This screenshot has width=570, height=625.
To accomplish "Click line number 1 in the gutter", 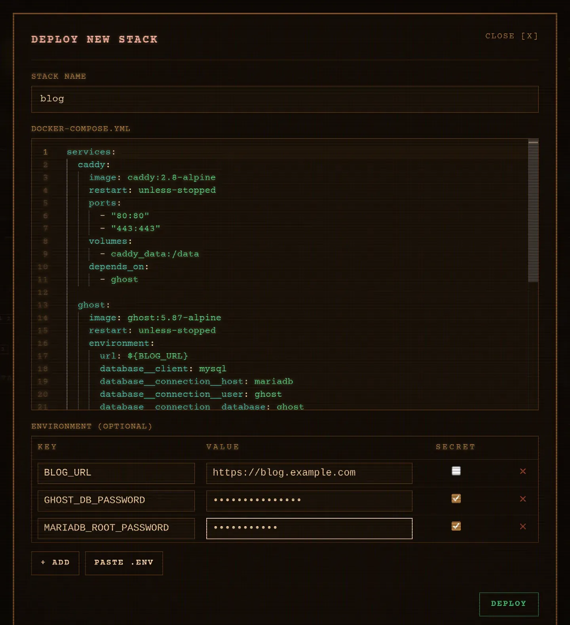I will pyautogui.click(x=46, y=152).
